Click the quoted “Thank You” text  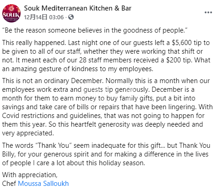[x=54, y=145]
